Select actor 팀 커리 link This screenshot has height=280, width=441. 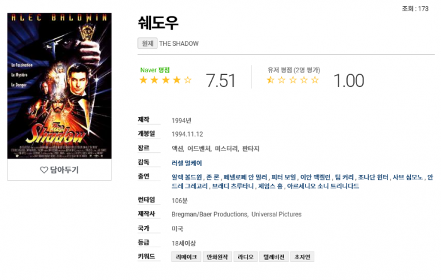pos(343,177)
